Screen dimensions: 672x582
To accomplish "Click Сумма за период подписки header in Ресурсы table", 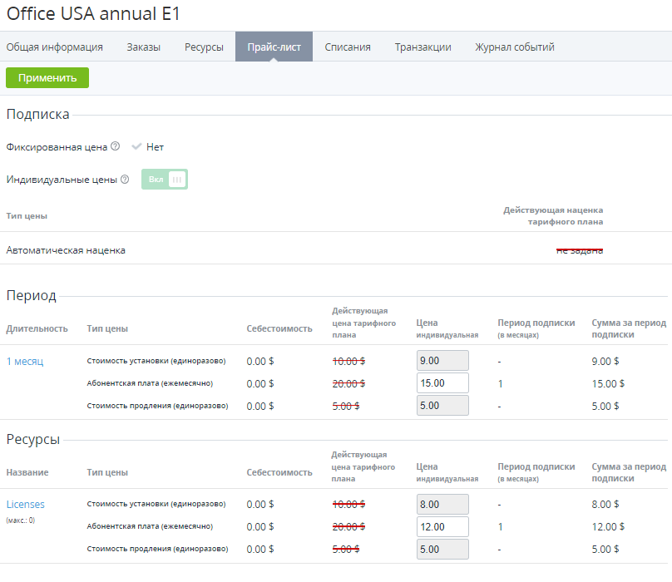I will [x=629, y=472].
